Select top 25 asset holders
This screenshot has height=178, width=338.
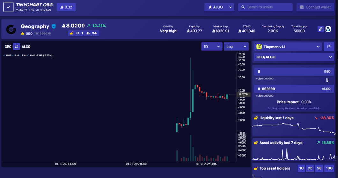(310, 168)
